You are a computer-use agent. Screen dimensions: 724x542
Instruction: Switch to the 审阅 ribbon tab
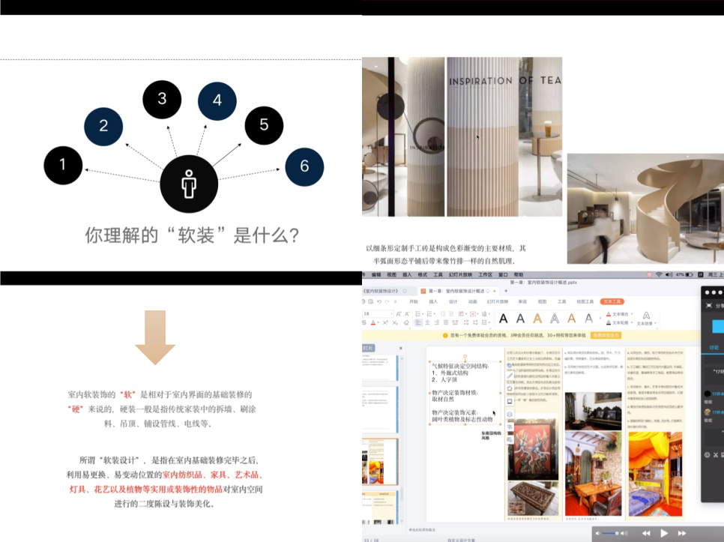(x=522, y=301)
